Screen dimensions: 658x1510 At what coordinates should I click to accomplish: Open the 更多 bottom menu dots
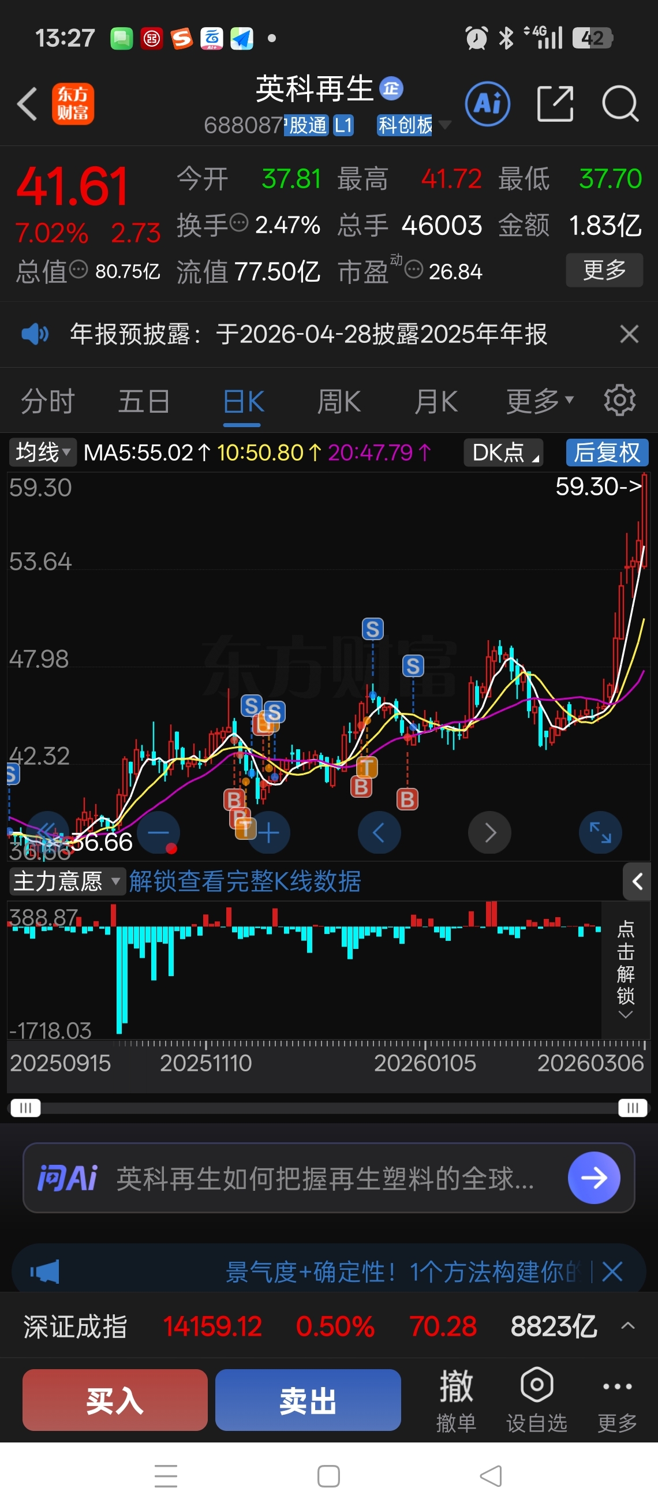tap(617, 1400)
